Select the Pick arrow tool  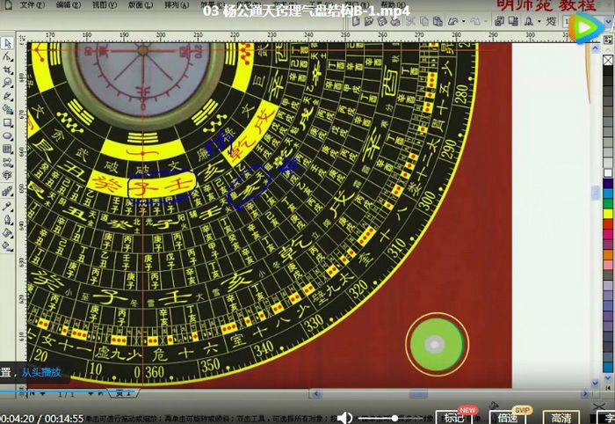(x=7, y=43)
